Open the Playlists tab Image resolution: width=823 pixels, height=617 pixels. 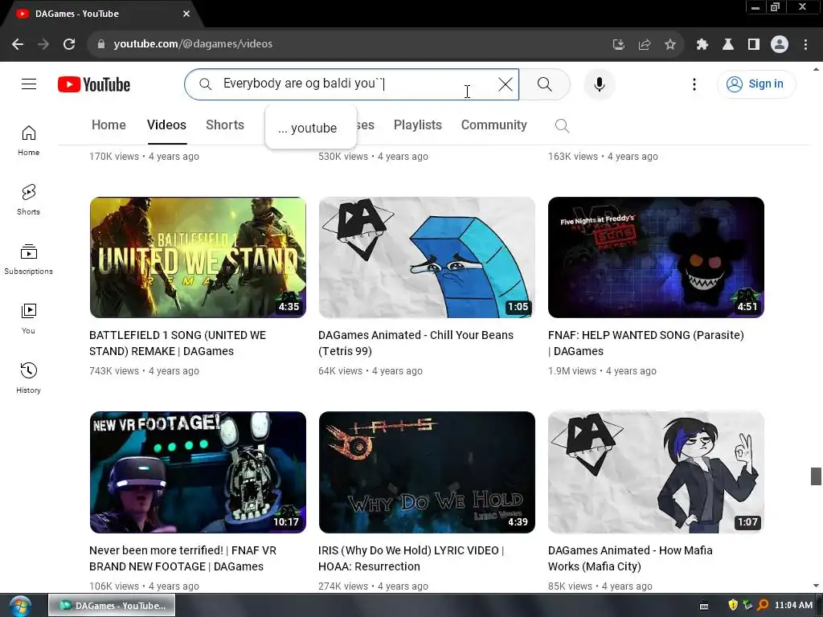(x=417, y=125)
